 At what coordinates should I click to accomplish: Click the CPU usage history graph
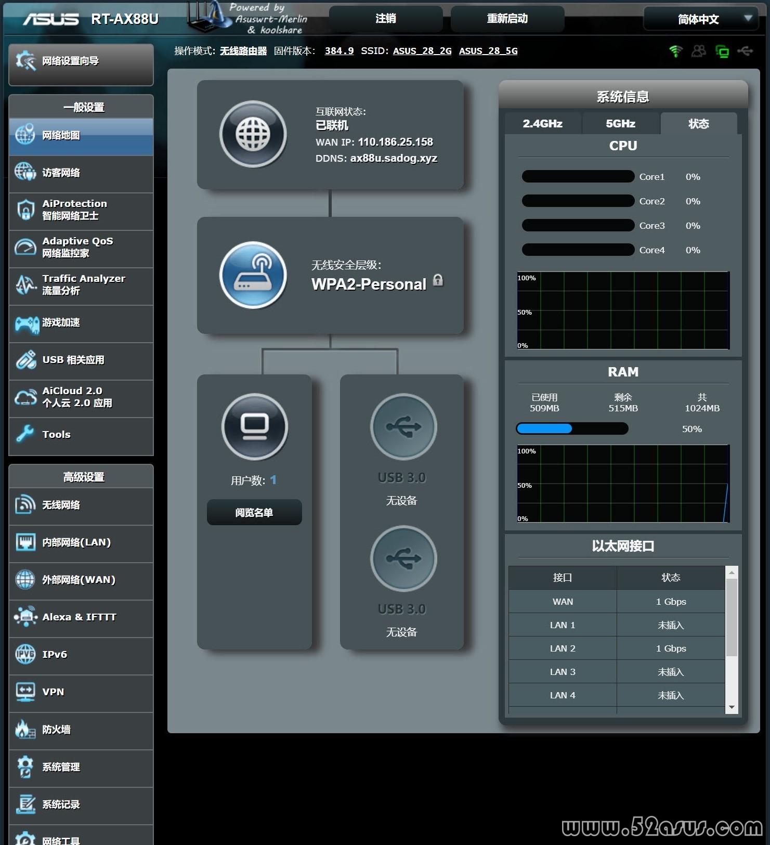coord(623,310)
